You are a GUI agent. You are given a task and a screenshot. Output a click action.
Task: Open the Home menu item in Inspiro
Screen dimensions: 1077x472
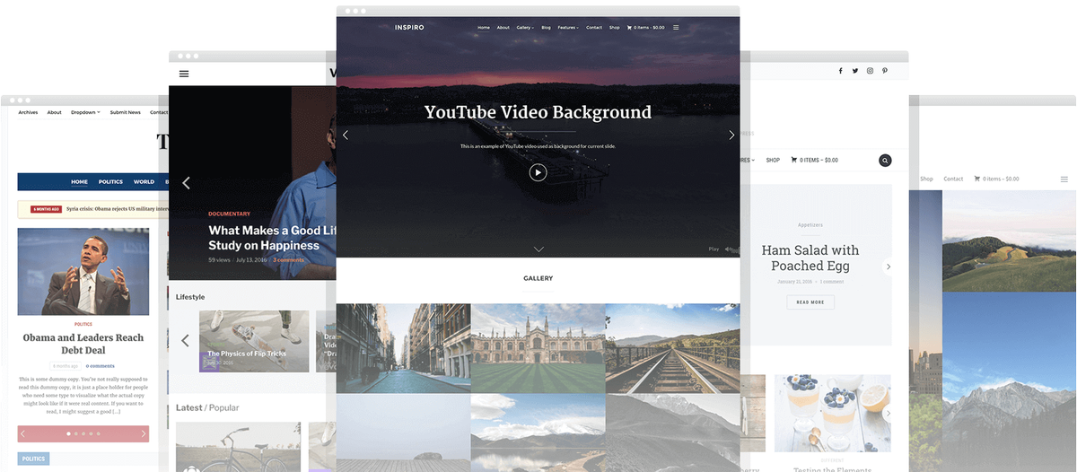pyautogui.click(x=484, y=27)
